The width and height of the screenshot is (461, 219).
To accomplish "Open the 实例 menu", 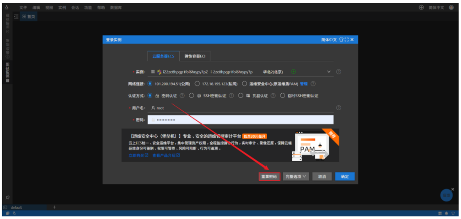I will pyautogui.click(x=62, y=8).
